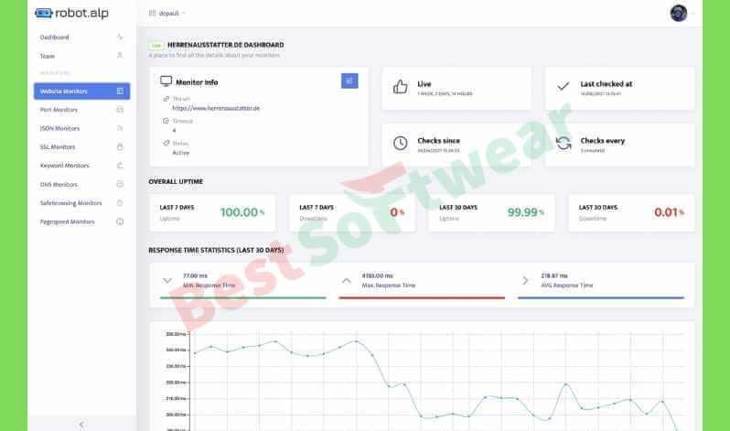Click the Max Response Time up chevron
This screenshot has width=730, height=431.
pos(347,281)
